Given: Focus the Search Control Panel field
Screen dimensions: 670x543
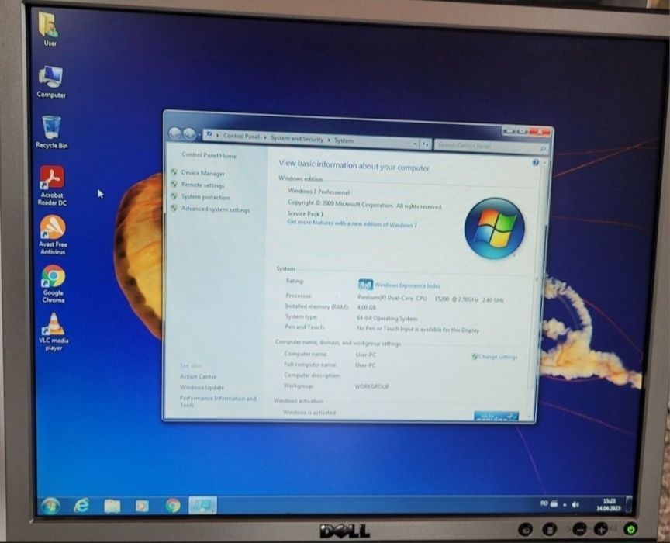Looking at the screenshot, I should point(491,147).
